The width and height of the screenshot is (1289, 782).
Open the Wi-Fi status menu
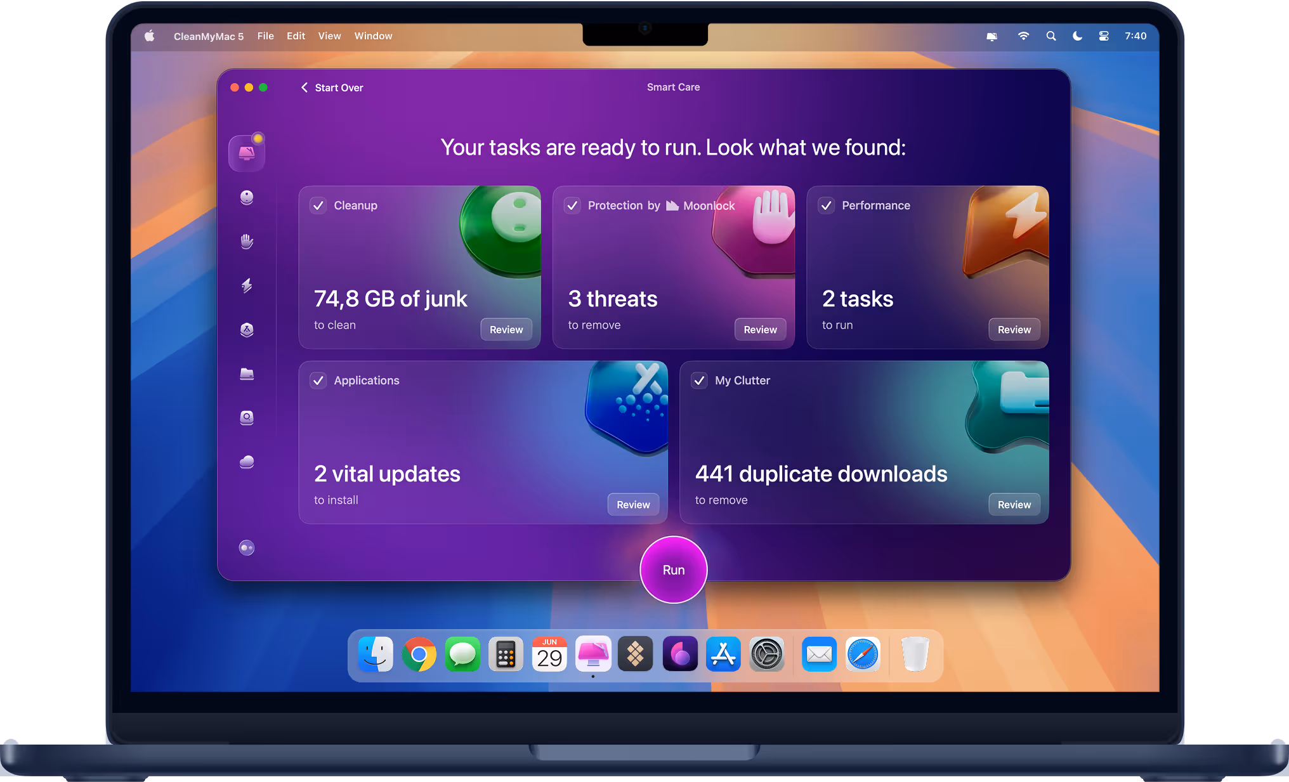click(x=1023, y=36)
